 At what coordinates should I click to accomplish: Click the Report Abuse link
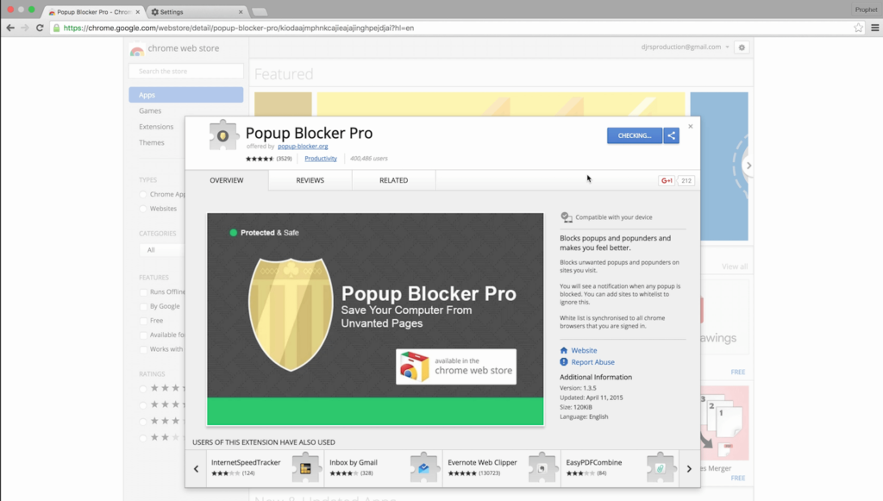592,362
